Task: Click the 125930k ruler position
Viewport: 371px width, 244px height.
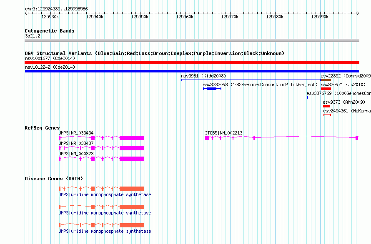Action: [x=50, y=17]
